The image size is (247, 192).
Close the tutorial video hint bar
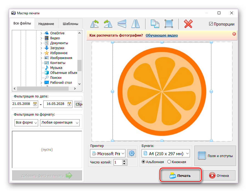click(x=234, y=34)
